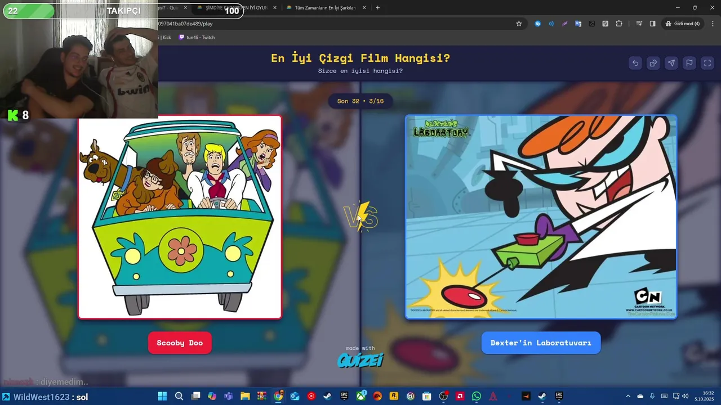Open the Chrome three-dot menu
Viewport: 721px width, 405px height.
point(713,24)
